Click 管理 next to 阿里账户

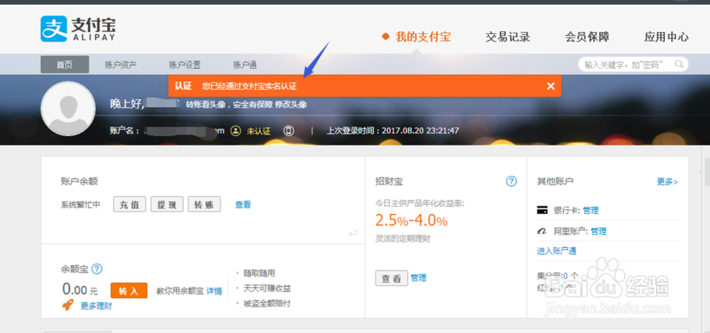click(x=598, y=232)
